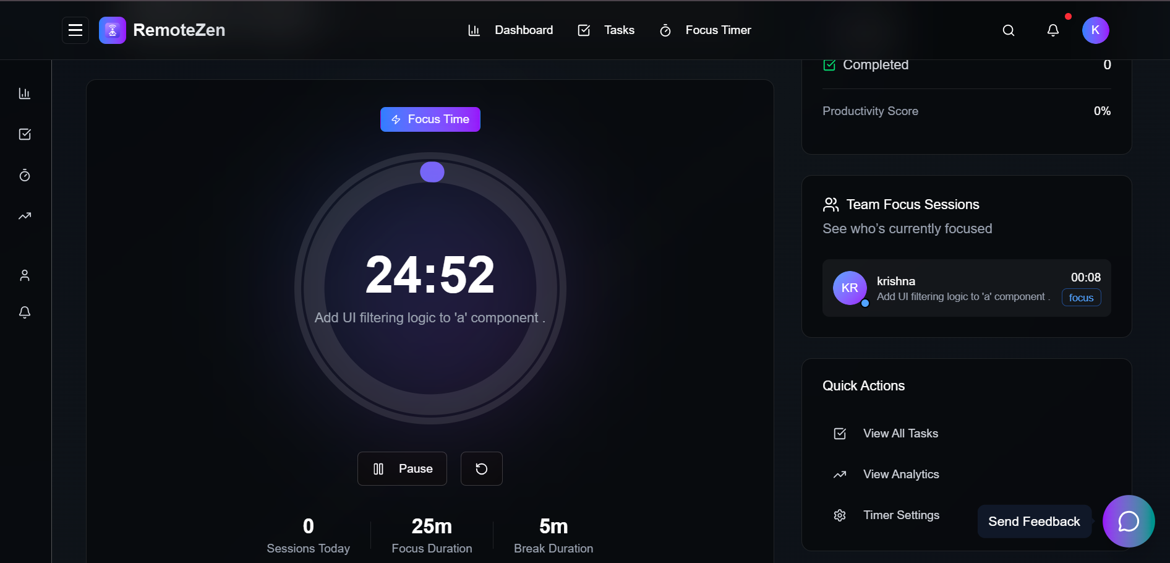Screen dimensions: 1170x563
Task: Open notifications via the top bell icon
Action: (x=1053, y=30)
